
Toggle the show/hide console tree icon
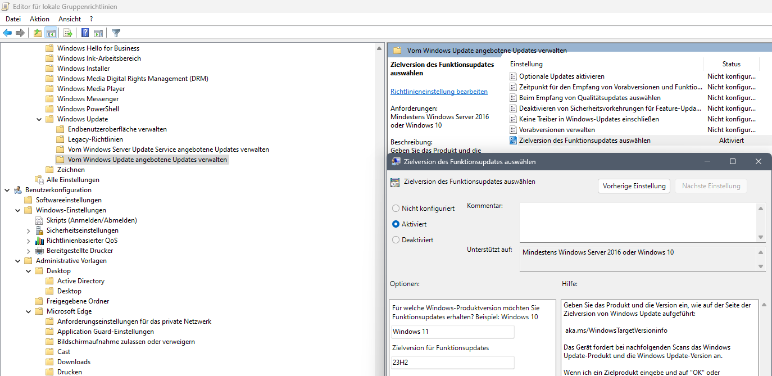(51, 33)
